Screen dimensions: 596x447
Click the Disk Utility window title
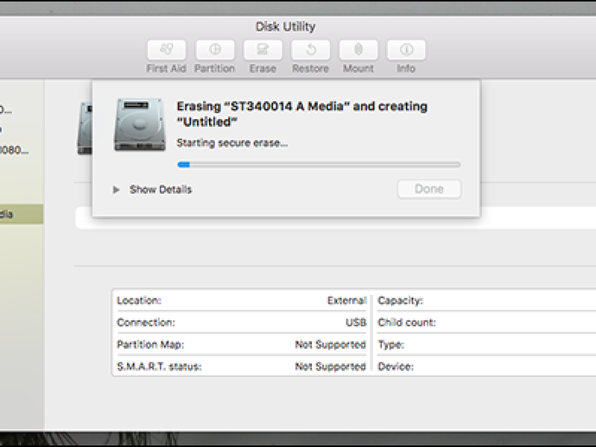[x=285, y=27]
